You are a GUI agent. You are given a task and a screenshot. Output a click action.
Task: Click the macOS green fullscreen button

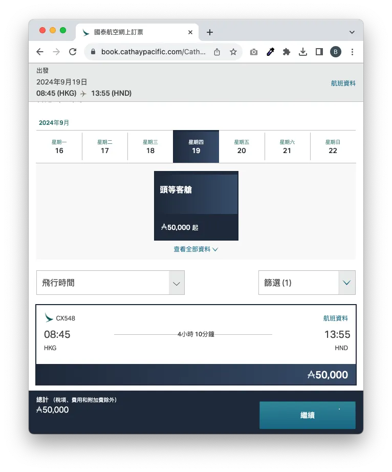tap(63, 30)
